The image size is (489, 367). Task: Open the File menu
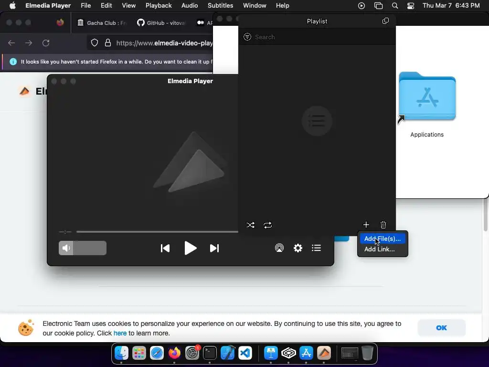86,6
